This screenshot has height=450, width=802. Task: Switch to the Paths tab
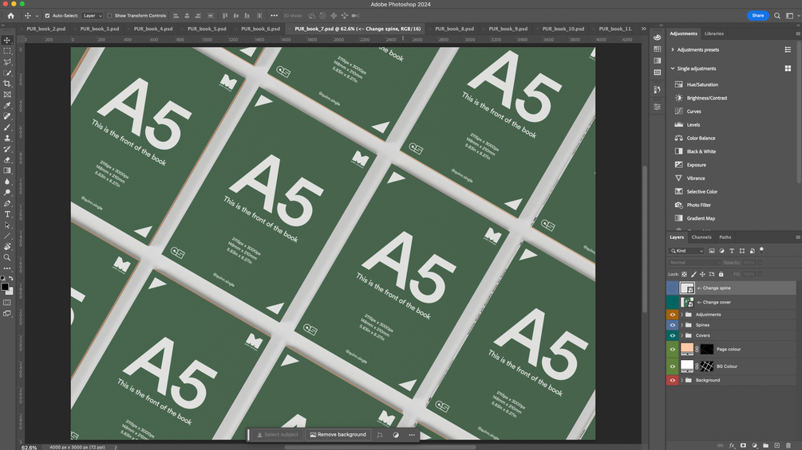tap(725, 237)
